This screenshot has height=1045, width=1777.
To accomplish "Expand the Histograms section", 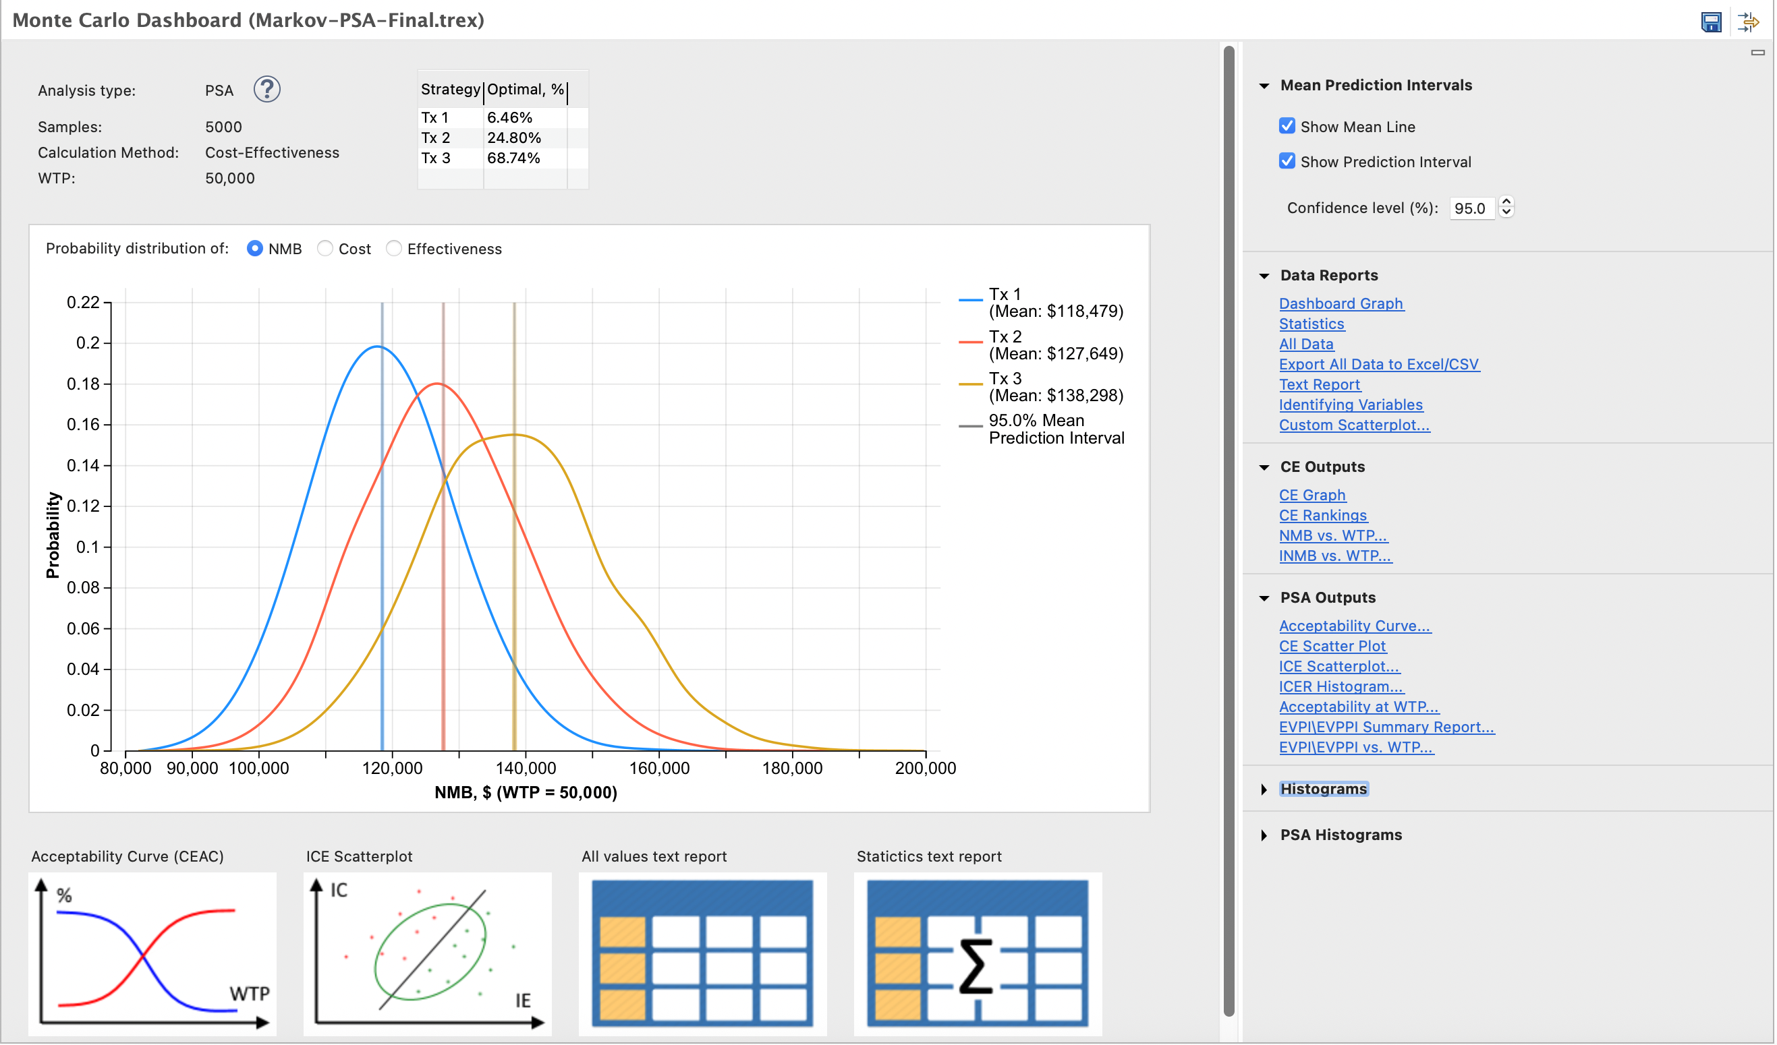I will pos(1264,790).
